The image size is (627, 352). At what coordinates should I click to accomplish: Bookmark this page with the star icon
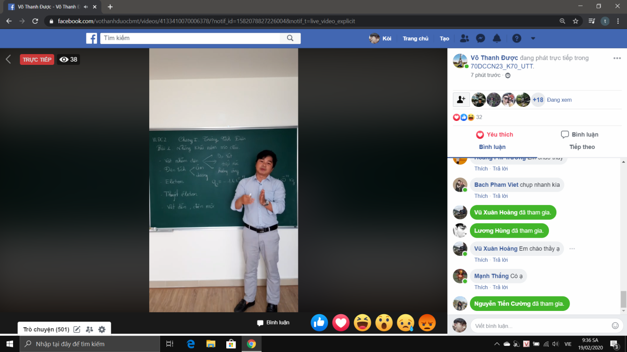coord(576,21)
